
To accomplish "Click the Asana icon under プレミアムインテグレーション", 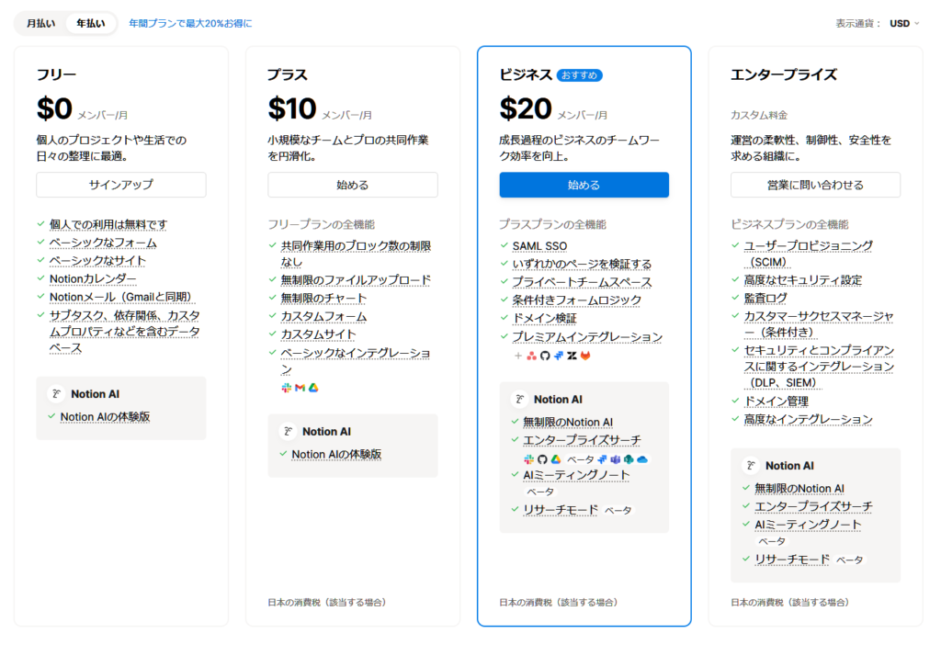I will click(x=532, y=356).
